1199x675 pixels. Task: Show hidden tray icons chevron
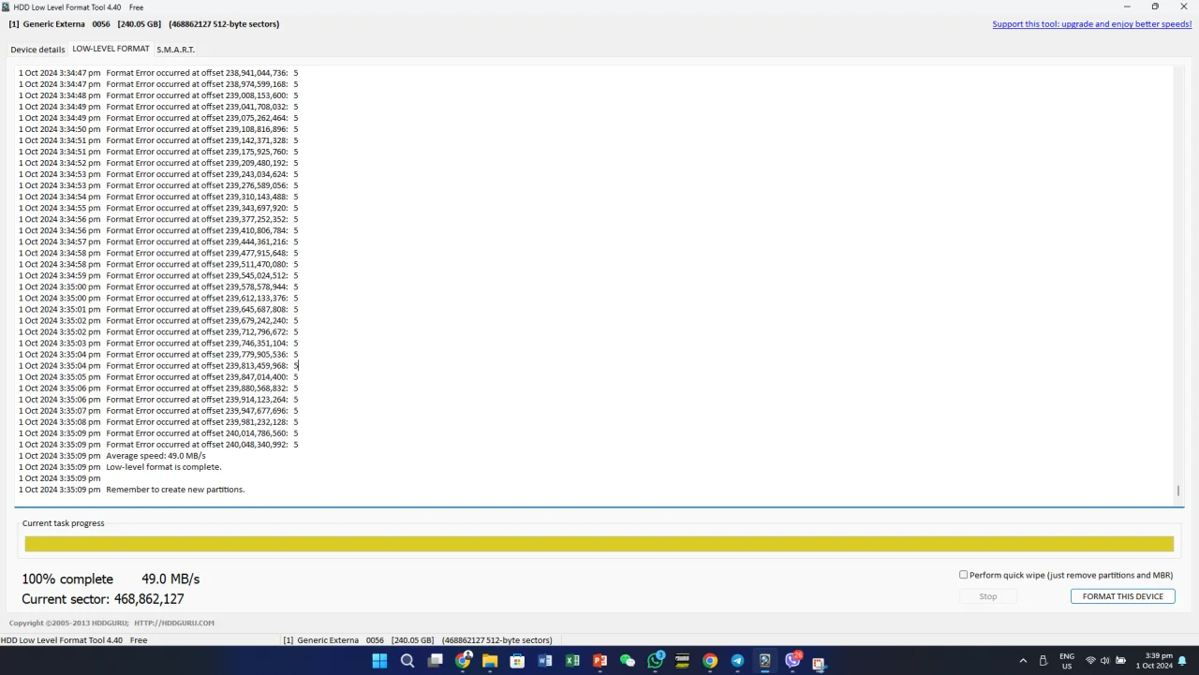pos(1023,661)
